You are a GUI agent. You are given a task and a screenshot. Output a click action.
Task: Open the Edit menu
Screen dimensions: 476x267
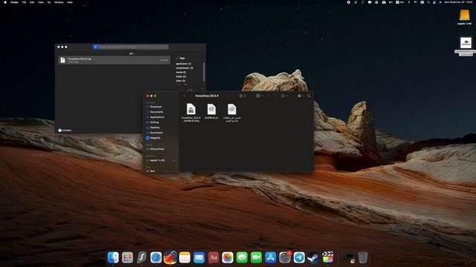click(32, 2)
